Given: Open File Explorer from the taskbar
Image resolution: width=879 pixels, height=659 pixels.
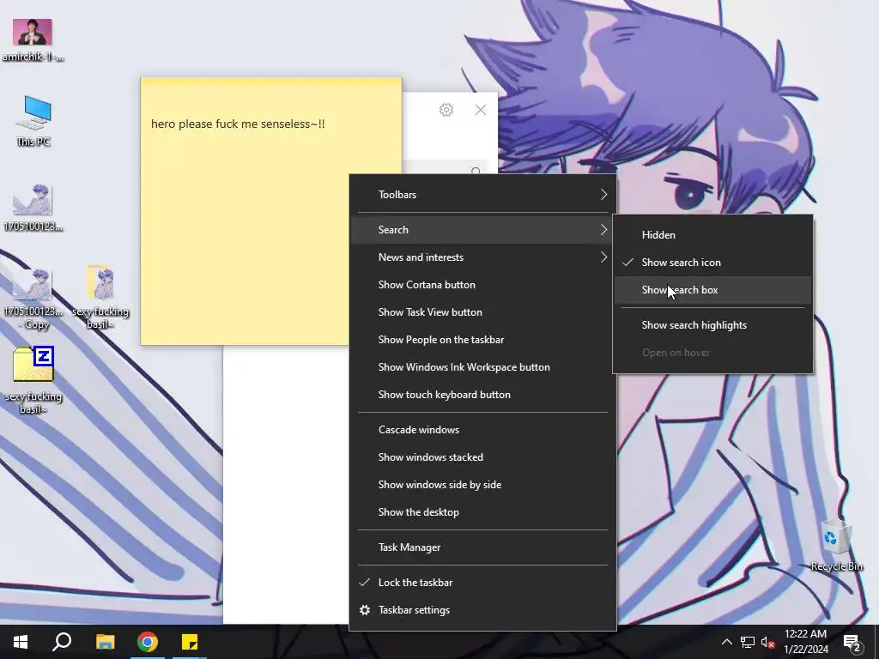Looking at the screenshot, I should coord(105,642).
